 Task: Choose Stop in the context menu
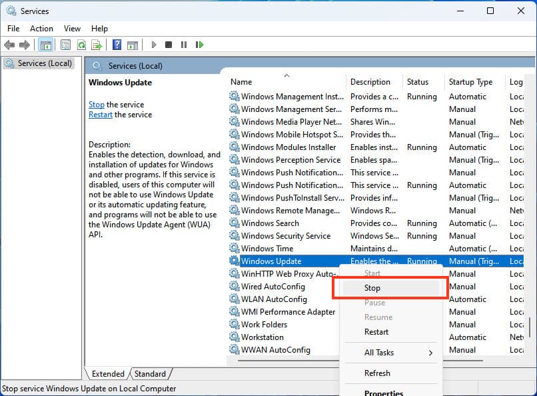coord(372,288)
